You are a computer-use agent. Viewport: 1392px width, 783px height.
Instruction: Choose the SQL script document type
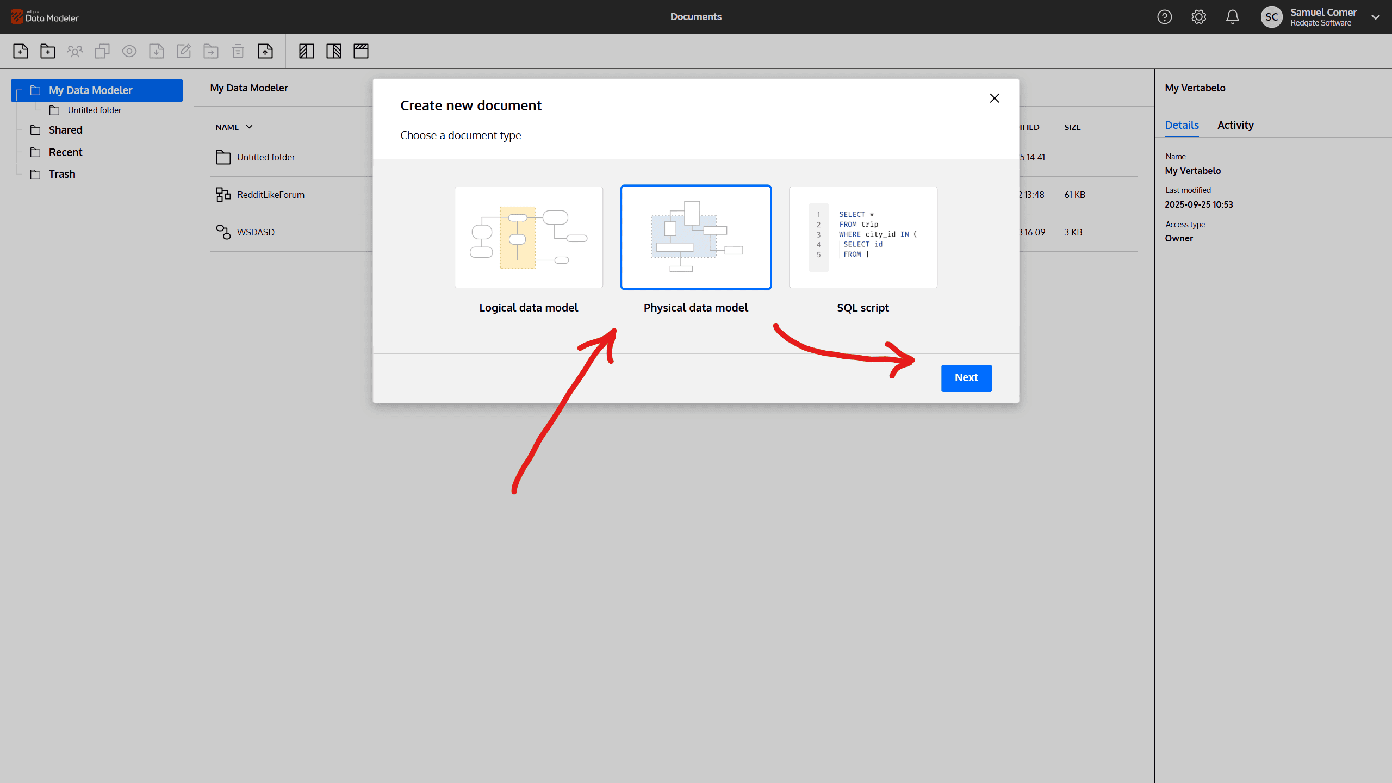point(863,238)
